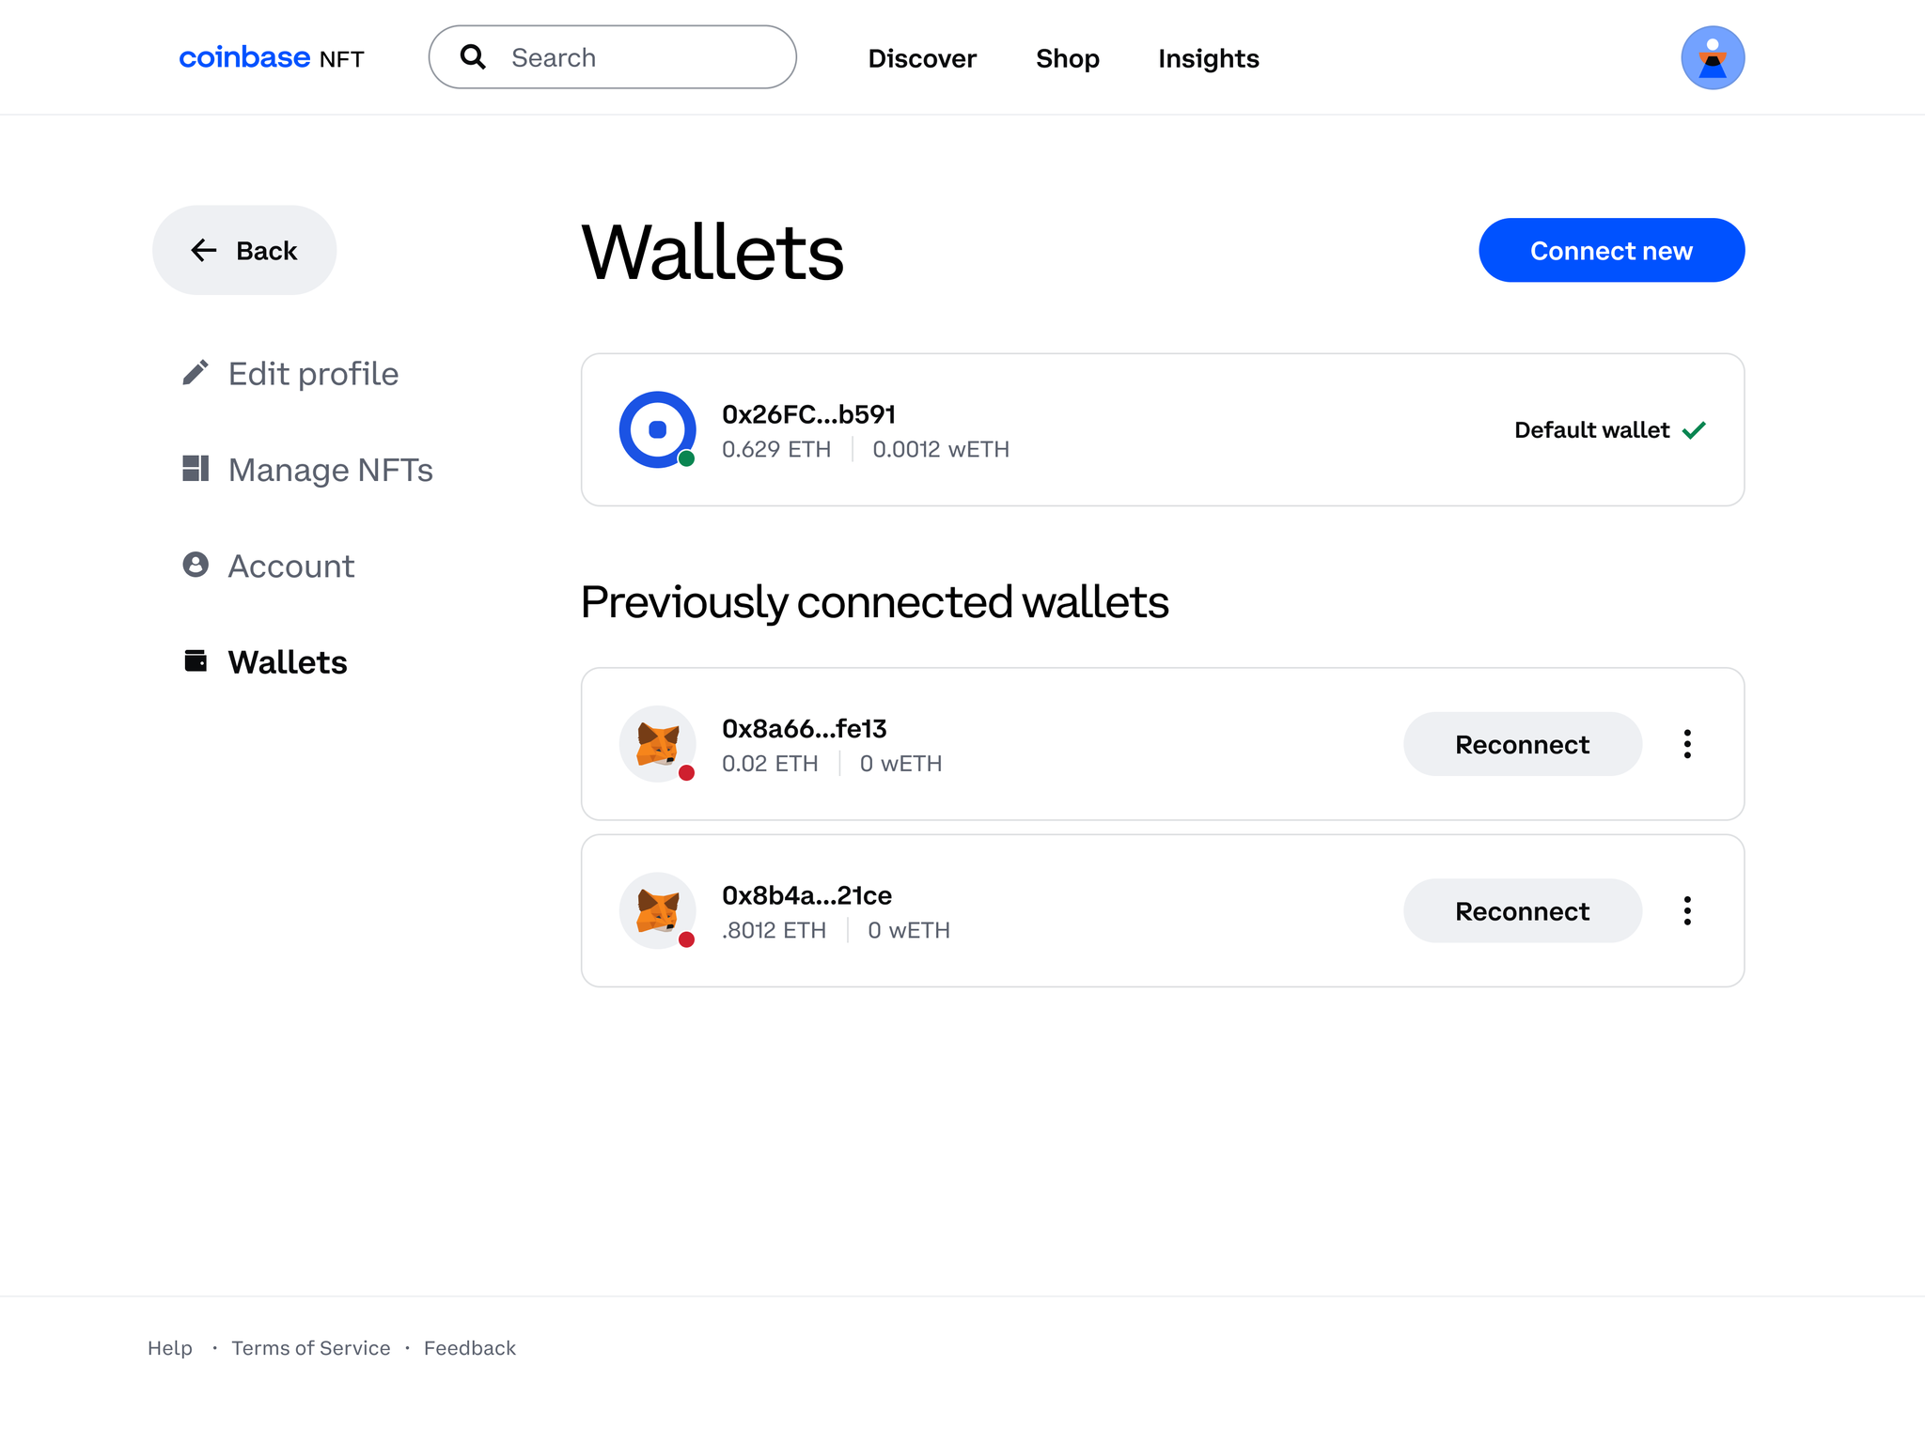Click the Previously connected wallets heading
The image size is (1925, 1443).
(x=874, y=602)
